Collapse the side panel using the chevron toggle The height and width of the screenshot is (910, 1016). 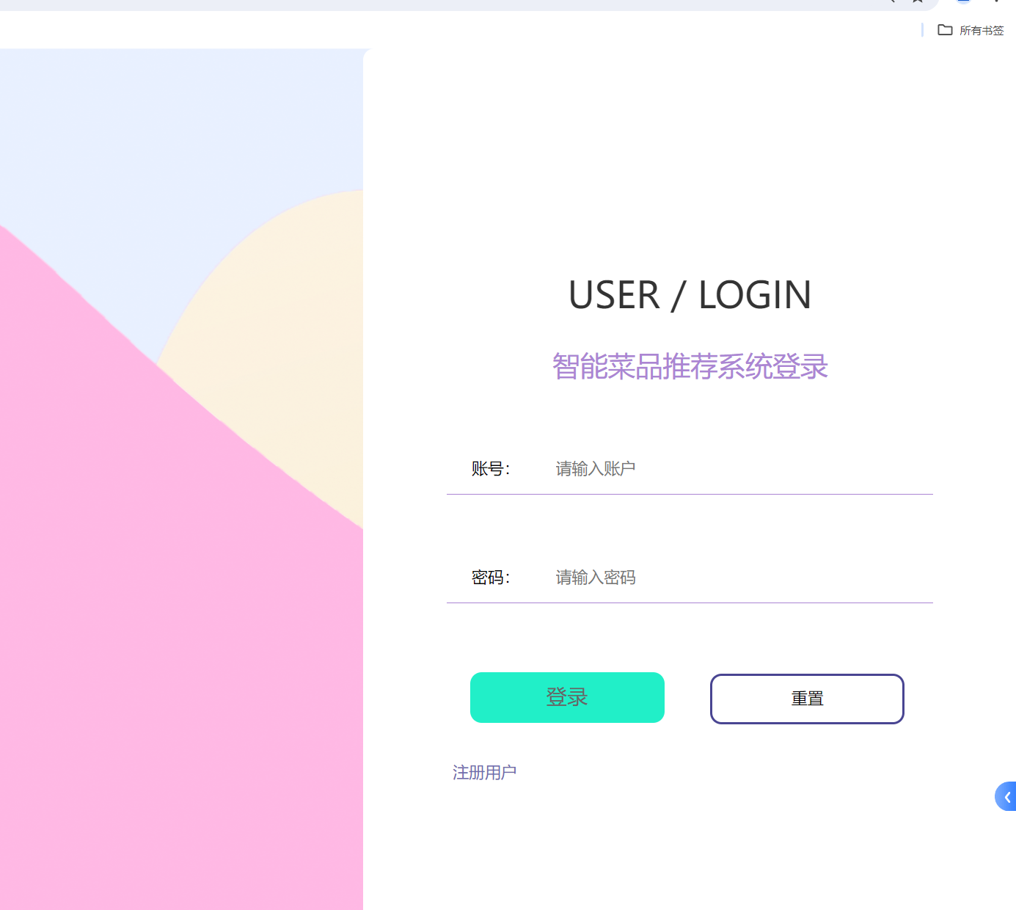(x=1006, y=796)
